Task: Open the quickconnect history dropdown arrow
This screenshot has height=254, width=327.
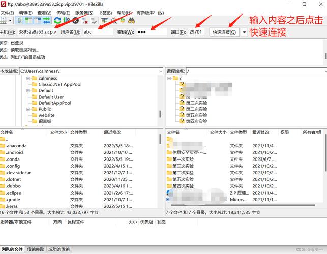Action: 244,32
